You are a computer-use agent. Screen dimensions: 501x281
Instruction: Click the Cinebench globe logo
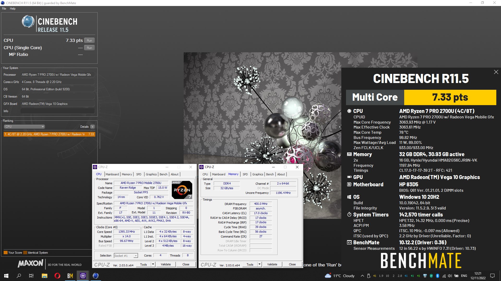tap(28, 22)
